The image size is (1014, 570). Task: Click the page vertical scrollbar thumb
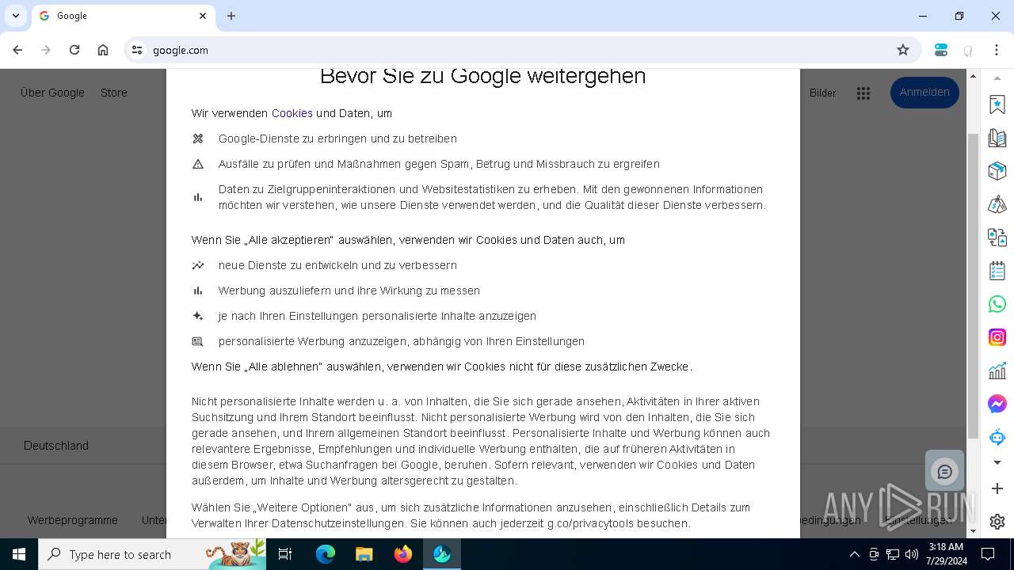[x=974, y=287]
